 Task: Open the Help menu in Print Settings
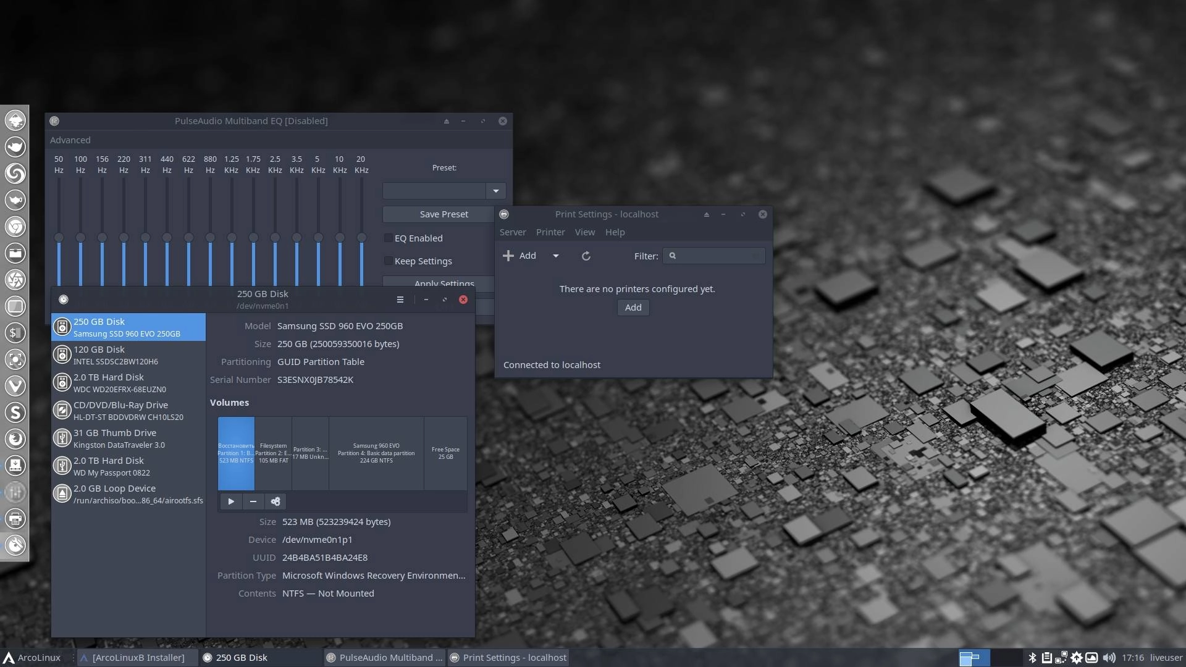point(615,232)
